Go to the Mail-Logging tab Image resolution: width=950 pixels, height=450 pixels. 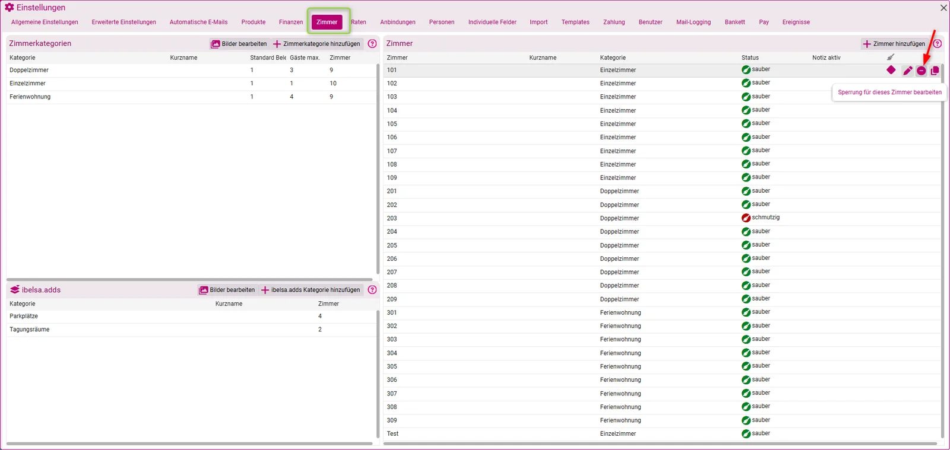tap(693, 22)
